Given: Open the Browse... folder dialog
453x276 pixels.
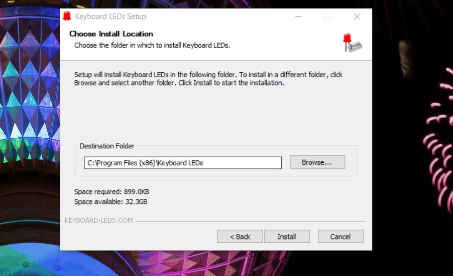Looking at the screenshot, I should click(317, 162).
